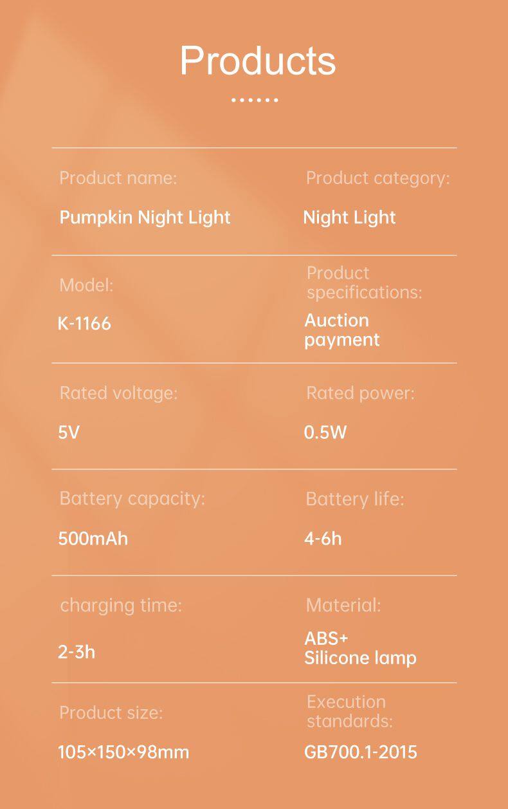Click the "0.5W" rated power value
This screenshot has height=809, width=508.
pyautogui.click(x=325, y=432)
